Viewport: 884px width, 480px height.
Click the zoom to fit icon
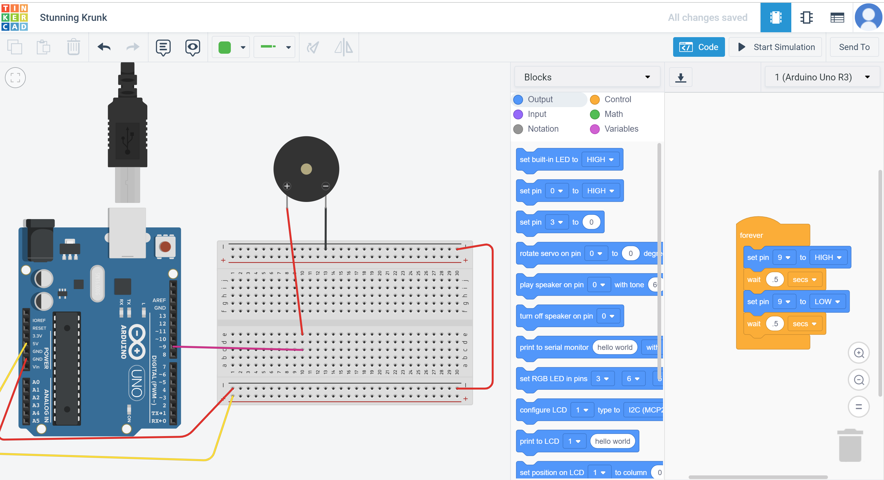pos(15,78)
